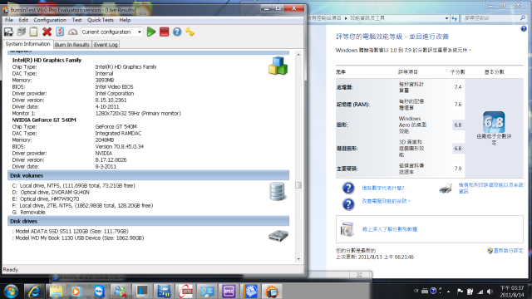The height and width of the screenshot is (299, 532).
Task: Select the Intel(R) HD Graphics Family heading
Action: pyautogui.click(x=47, y=60)
